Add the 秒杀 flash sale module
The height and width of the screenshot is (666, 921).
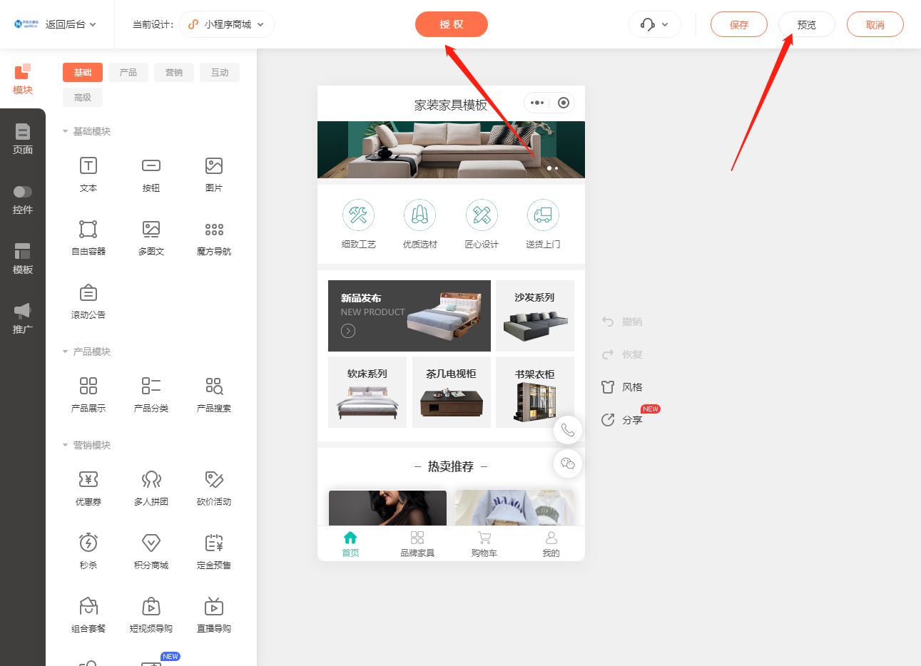click(88, 552)
